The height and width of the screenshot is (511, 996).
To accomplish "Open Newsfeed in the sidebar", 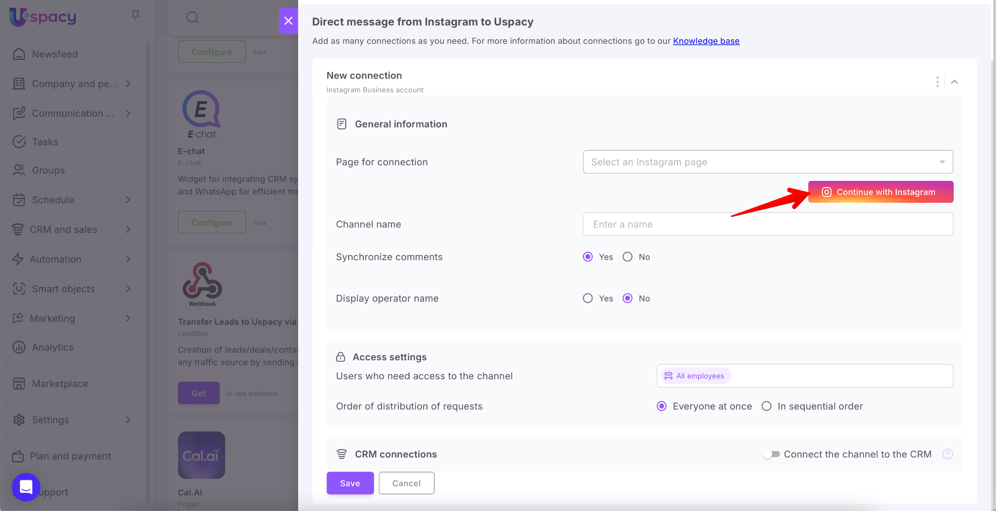I will [x=54, y=54].
